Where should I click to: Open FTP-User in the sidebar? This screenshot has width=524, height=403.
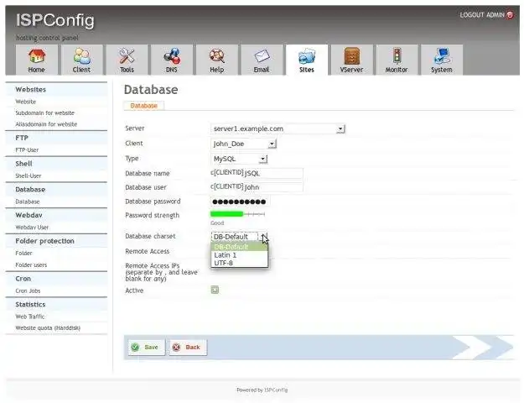pos(27,150)
